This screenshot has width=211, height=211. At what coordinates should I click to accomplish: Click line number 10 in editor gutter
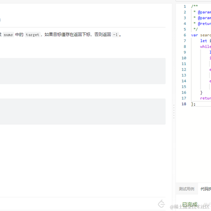click(x=184, y=58)
